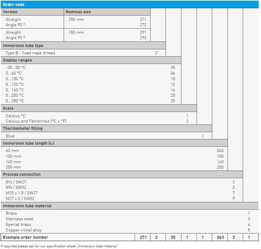Click version code 292 in the table
Image resolution: width=261 pixels, height=249 pixels.
tap(143, 38)
